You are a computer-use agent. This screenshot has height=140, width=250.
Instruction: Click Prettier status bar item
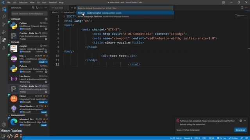coord(233,138)
